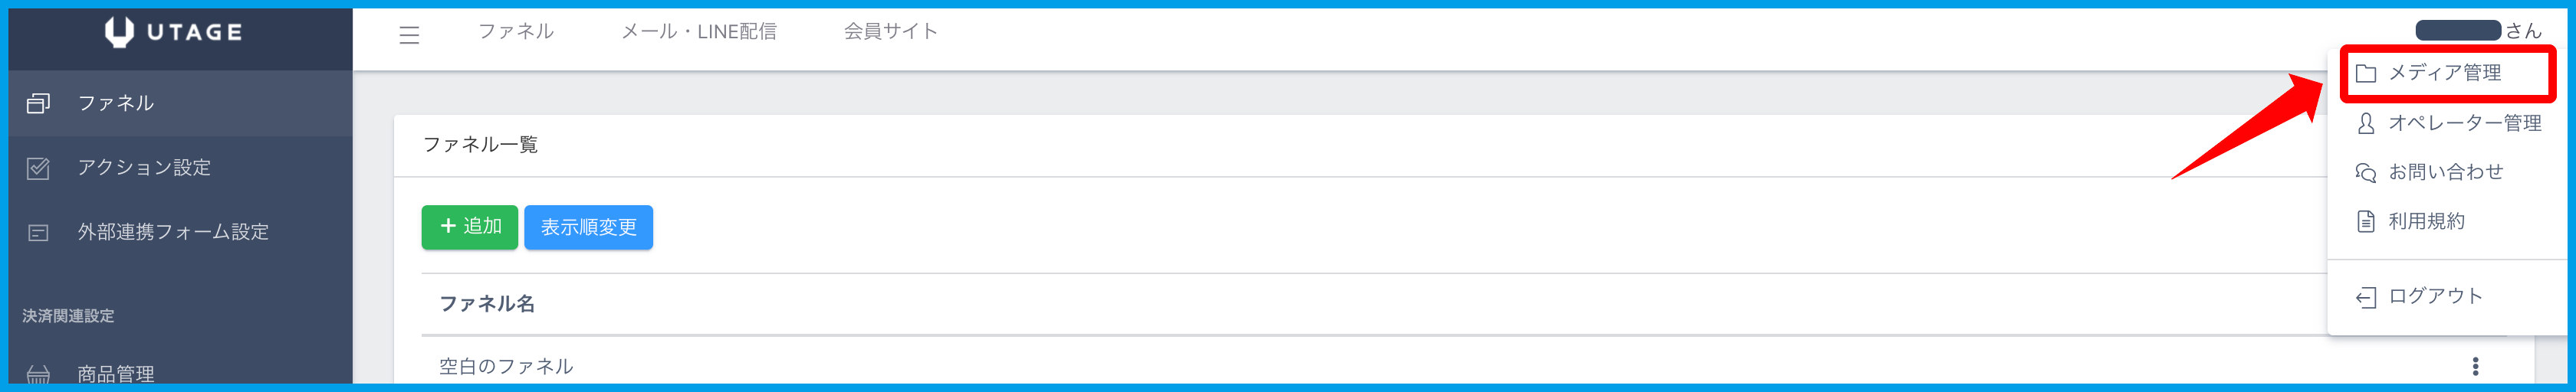Click the オペレーター管理 person icon
The width and height of the screenshot is (2576, 392).
coord(2365,124)
